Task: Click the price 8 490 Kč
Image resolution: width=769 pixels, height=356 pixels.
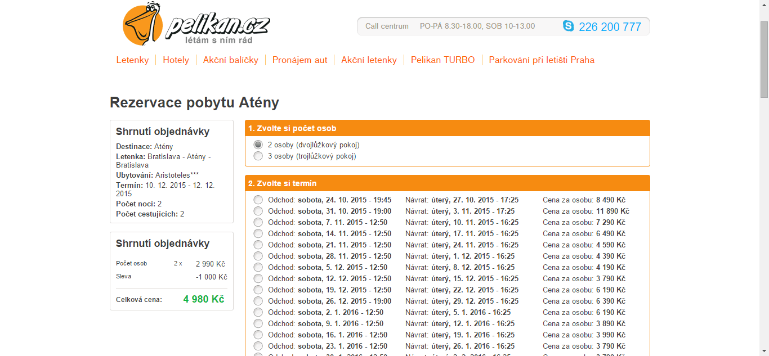Action: (x=611, y=200)
